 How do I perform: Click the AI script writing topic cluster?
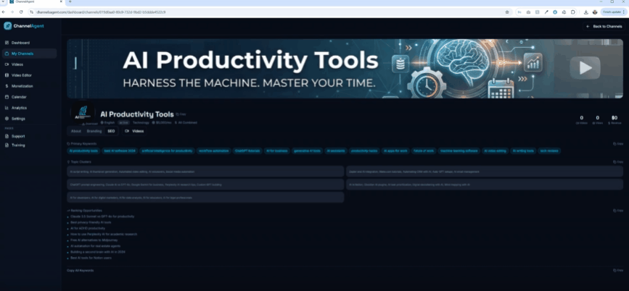point(205,172)
